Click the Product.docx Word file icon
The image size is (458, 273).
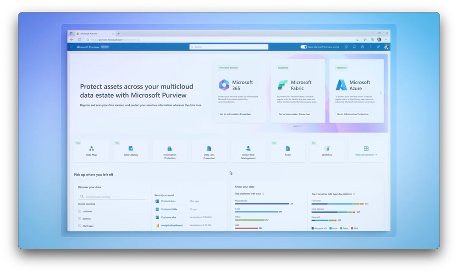[157, 201]
